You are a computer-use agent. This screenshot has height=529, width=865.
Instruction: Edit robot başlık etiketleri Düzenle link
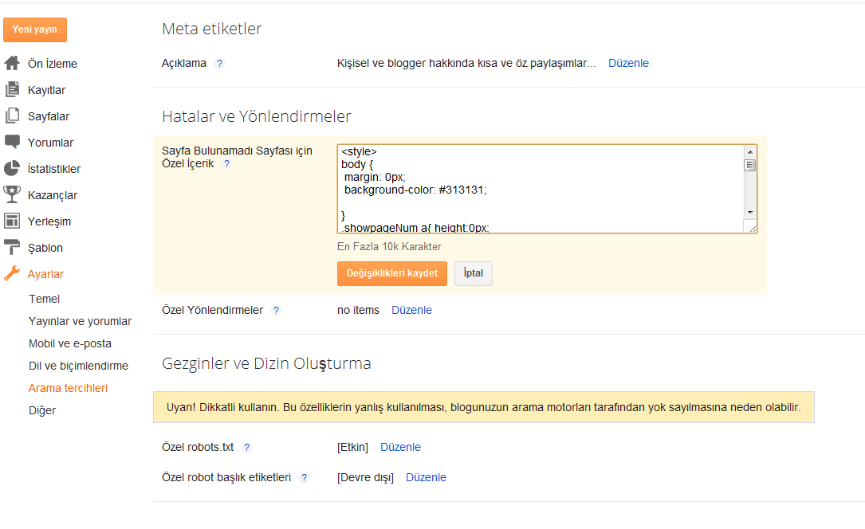point(426,478)
